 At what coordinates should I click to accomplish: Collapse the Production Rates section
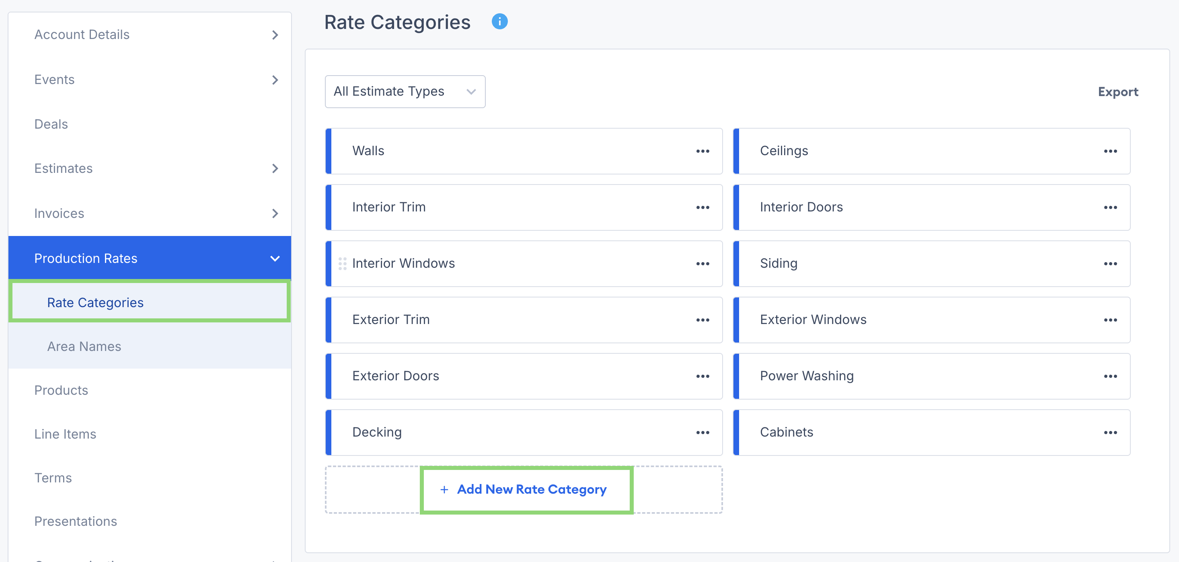(x=150, y=258)
